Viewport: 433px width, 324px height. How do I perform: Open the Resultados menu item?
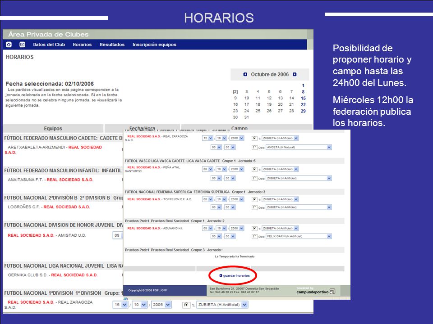pos(112,45)
